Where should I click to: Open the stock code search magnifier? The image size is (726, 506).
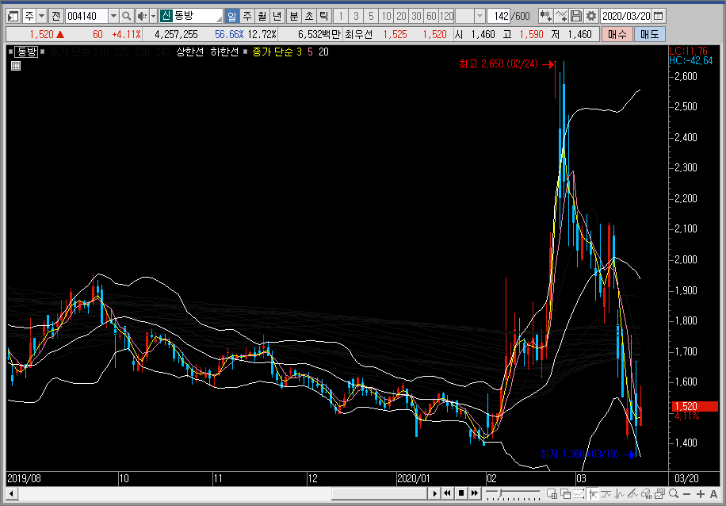point(126,16)
